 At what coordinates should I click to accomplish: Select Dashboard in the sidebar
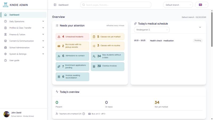tap(24, 15)
